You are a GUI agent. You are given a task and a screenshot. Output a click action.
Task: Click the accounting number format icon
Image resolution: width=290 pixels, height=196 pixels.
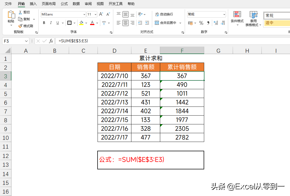(x=190, y=23)
